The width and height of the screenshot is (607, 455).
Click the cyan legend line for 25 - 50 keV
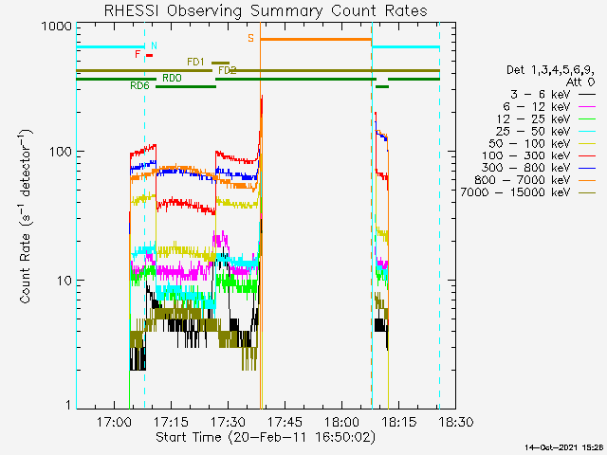pos(587,132)
